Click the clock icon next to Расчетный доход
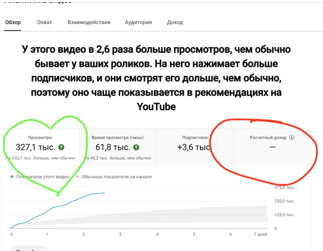The width and height of the screenshot is (323, 251). click(292, 138)
